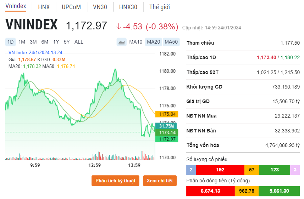The width and height of the screenshot is (304, 199).
Task: Open the UPCoM index tab
Action: 71,7
